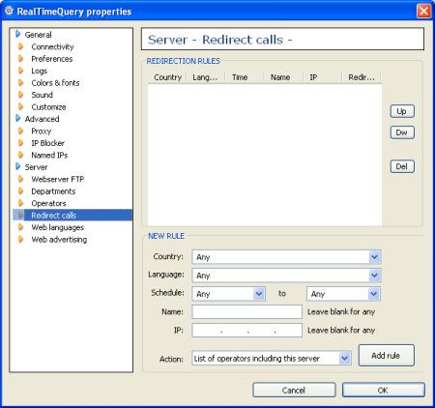Click the RealTimeQuery icon in the title bar
The width and height of the screenshot is (435, 408).
9,11
